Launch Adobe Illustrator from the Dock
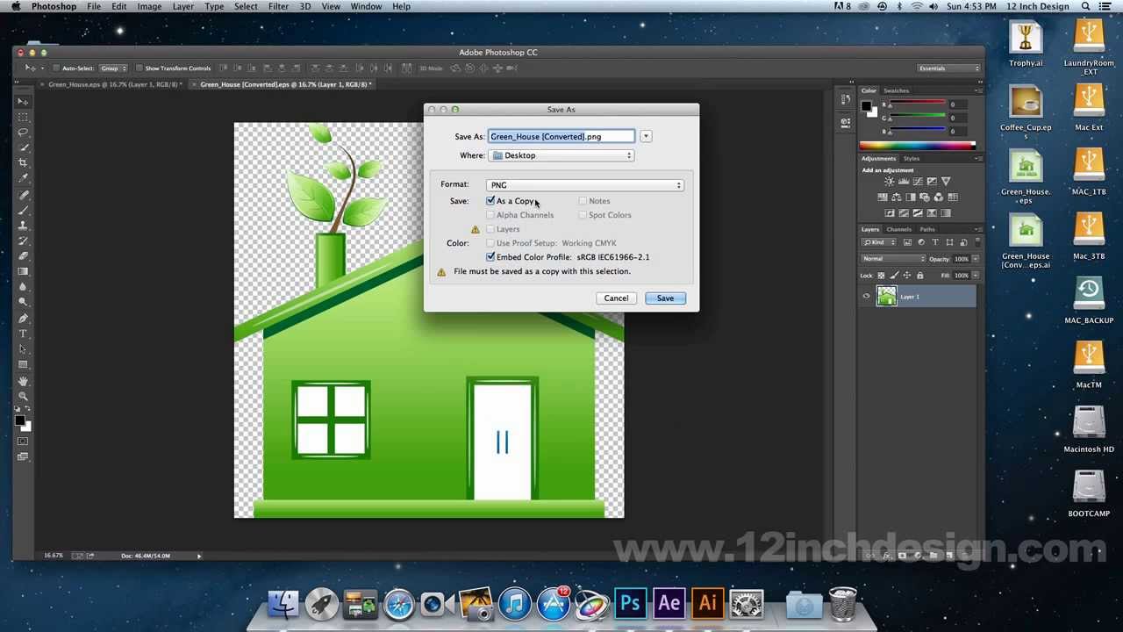The height and width of the screenshot is (632, 1123). [x=707, y=604]
